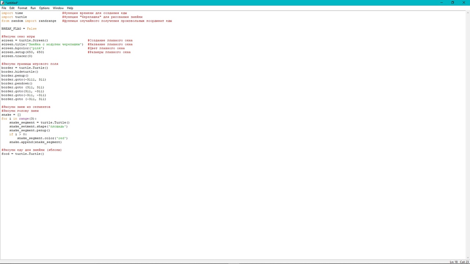Image resolution: width=470 pixels, height=264 pixels.
Task: Click the border.goto(-3111, 311) line
Action: [23, 80]
